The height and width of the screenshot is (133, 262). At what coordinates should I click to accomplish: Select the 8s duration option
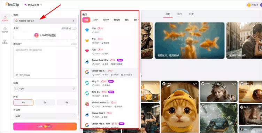point(67,102)
